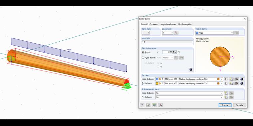Viewport: 253px width, 126px height.
Task: Create new hinge for Fin de barra articulación
Action: pos(226,97)
